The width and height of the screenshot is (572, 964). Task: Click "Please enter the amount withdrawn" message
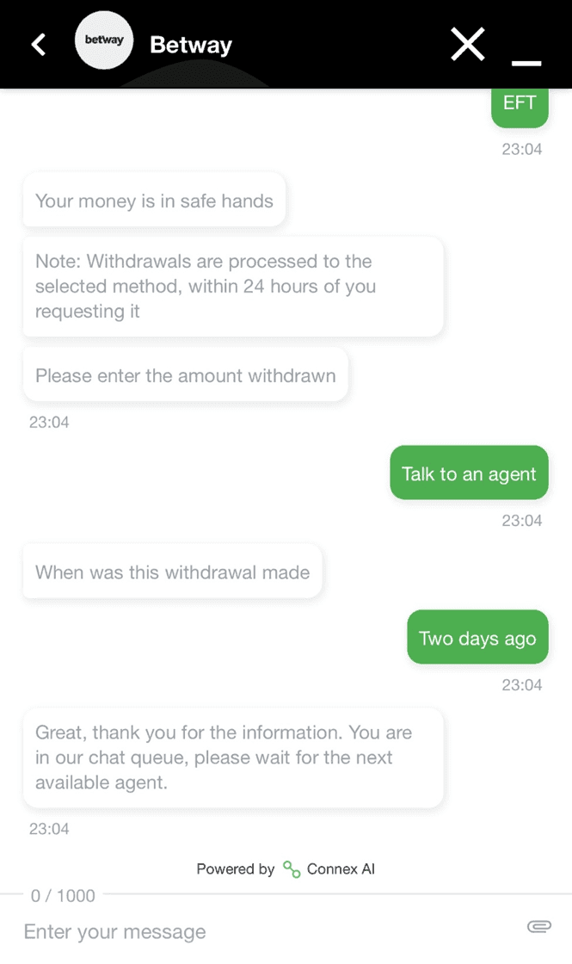point(185,375)
